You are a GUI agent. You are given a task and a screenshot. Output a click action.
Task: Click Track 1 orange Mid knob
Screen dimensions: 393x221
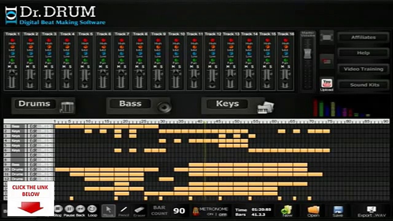coord(13,47)
